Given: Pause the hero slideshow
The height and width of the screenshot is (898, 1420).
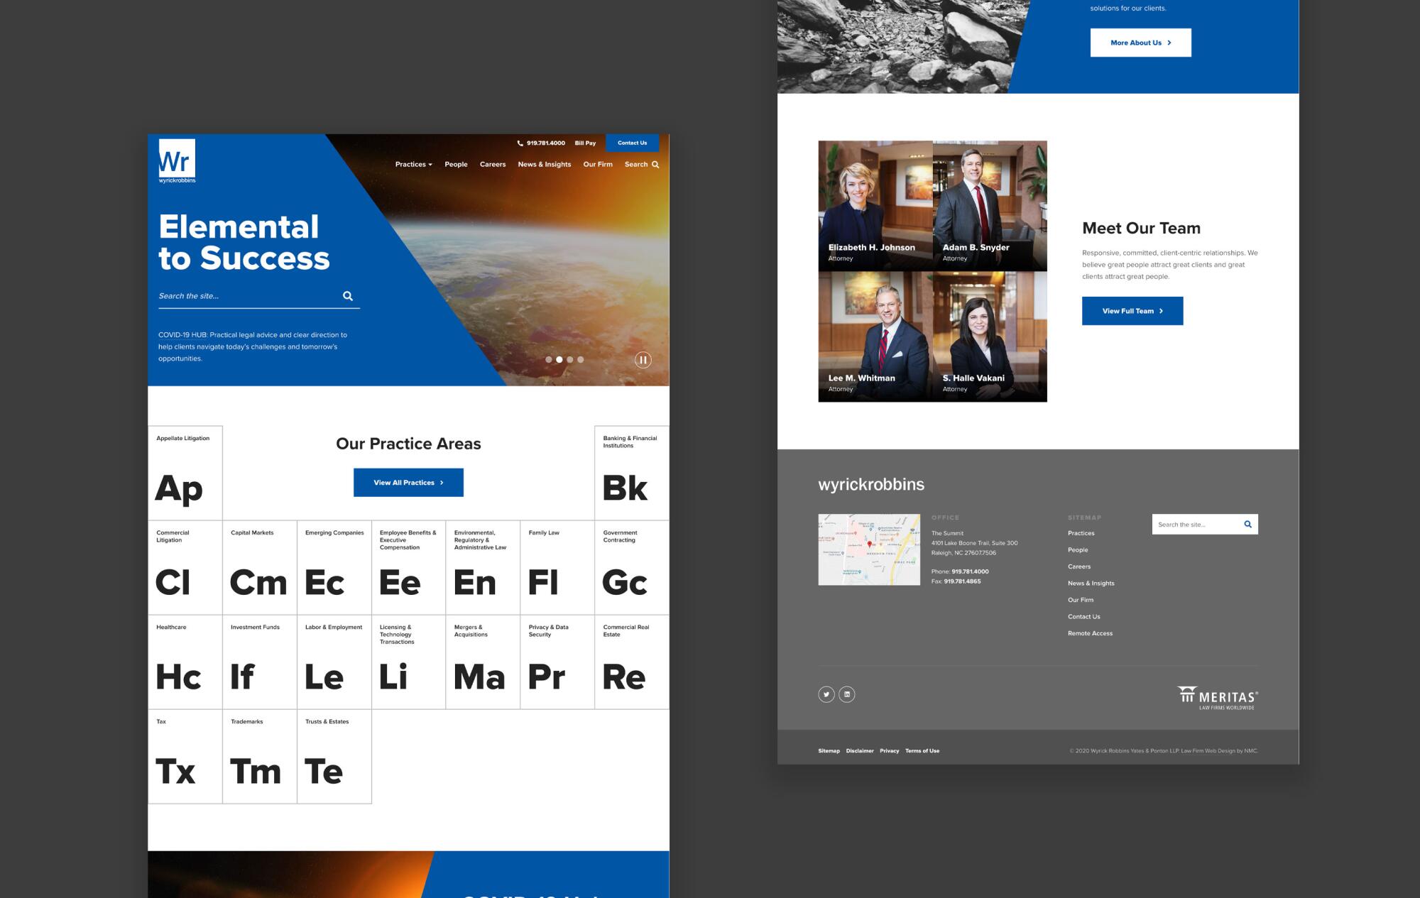Looking at the screenshot, I should (x=643, y=360).
